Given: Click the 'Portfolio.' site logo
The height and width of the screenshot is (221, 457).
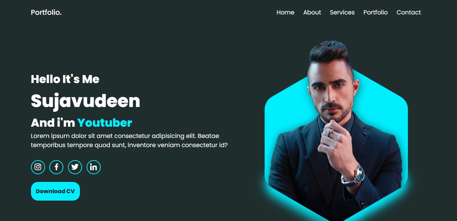Looking at the screenshot, I should (46, 12).
